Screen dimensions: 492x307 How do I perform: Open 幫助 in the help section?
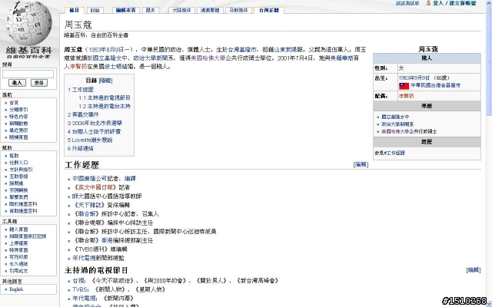coord(14,156)
